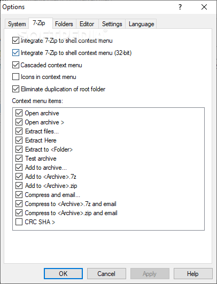This screenshot has height=284, width=217.
Task: Go to the Settings tab
Action: [112, 24]
